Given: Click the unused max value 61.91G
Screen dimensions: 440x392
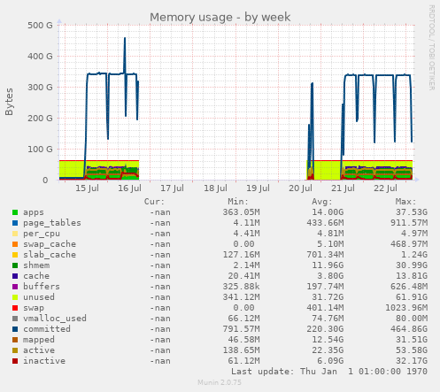Looking at the screenshot, I should click(412, 297).
